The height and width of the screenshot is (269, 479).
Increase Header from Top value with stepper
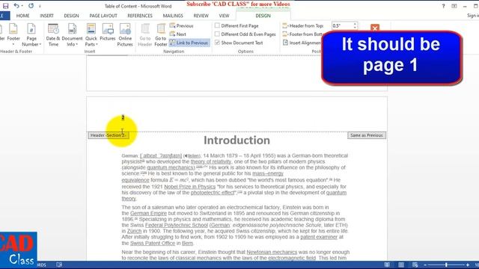(355, 24)
